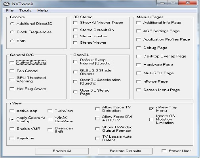Open the Tools menu

click(x=25, y=10)
